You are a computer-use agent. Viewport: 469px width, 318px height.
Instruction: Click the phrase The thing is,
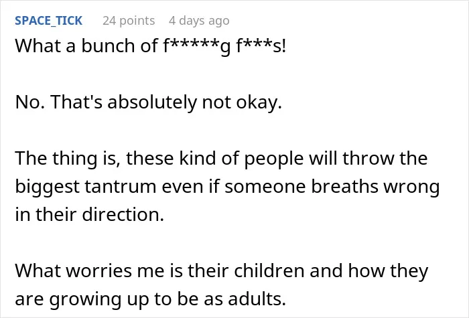[68, 159]
